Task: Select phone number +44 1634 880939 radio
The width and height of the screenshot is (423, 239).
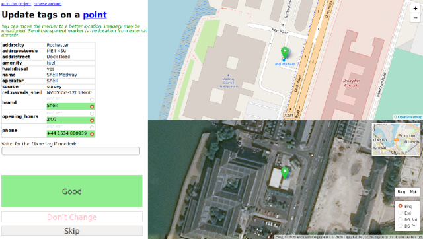Action: [x=92, y=134]
